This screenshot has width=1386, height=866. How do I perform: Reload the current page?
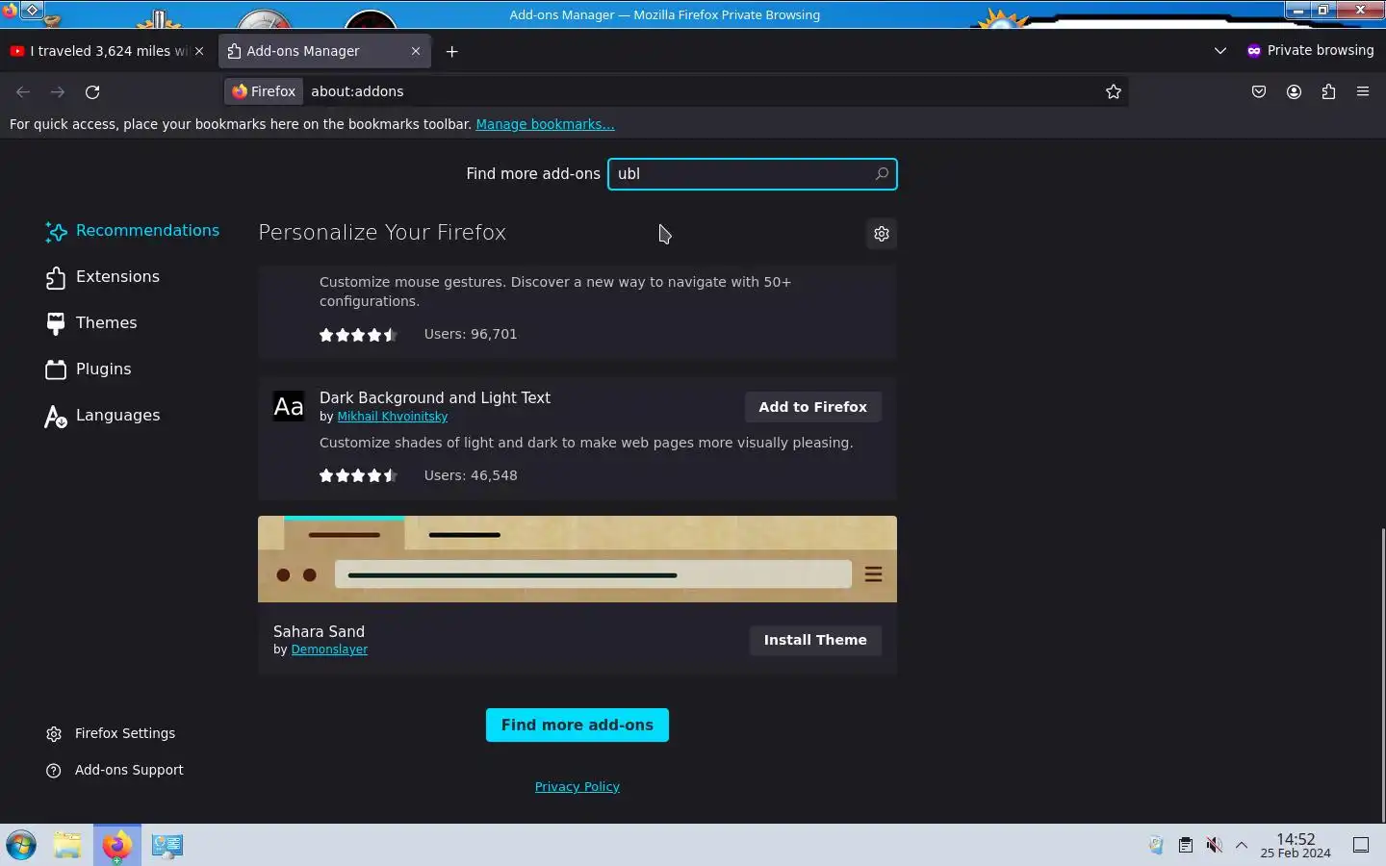92,91
